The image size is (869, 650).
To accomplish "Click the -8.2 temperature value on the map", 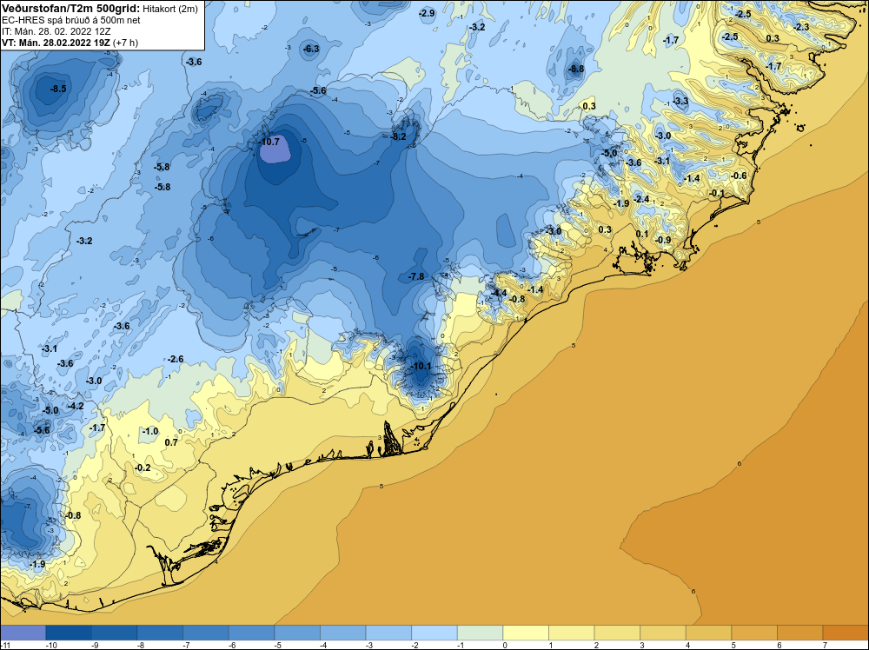I will pos(399,137).
